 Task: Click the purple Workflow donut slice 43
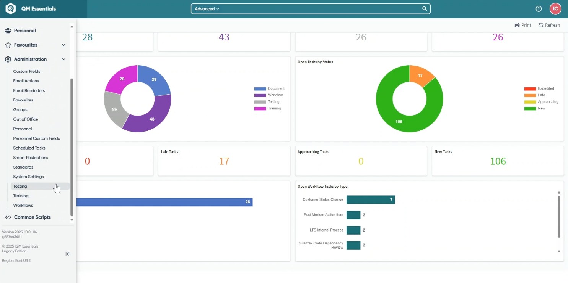[x=151, y=119]
